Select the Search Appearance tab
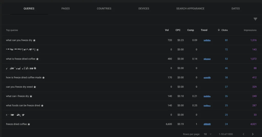The height and width of the screenshot is (137, 262). 190,8
